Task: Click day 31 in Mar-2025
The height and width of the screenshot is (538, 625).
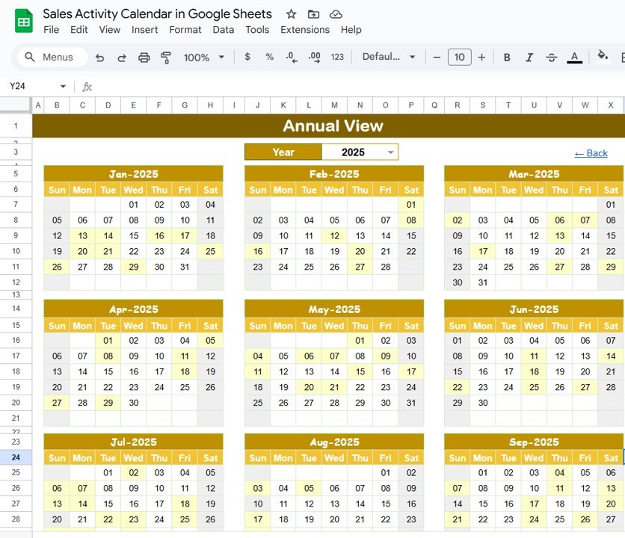Action: pos(483,282)
